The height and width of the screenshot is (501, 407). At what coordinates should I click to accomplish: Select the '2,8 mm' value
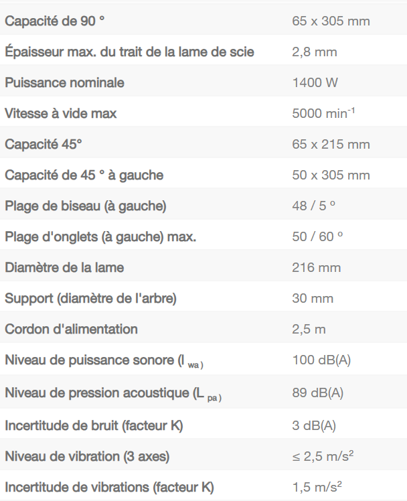click(314, 52)
